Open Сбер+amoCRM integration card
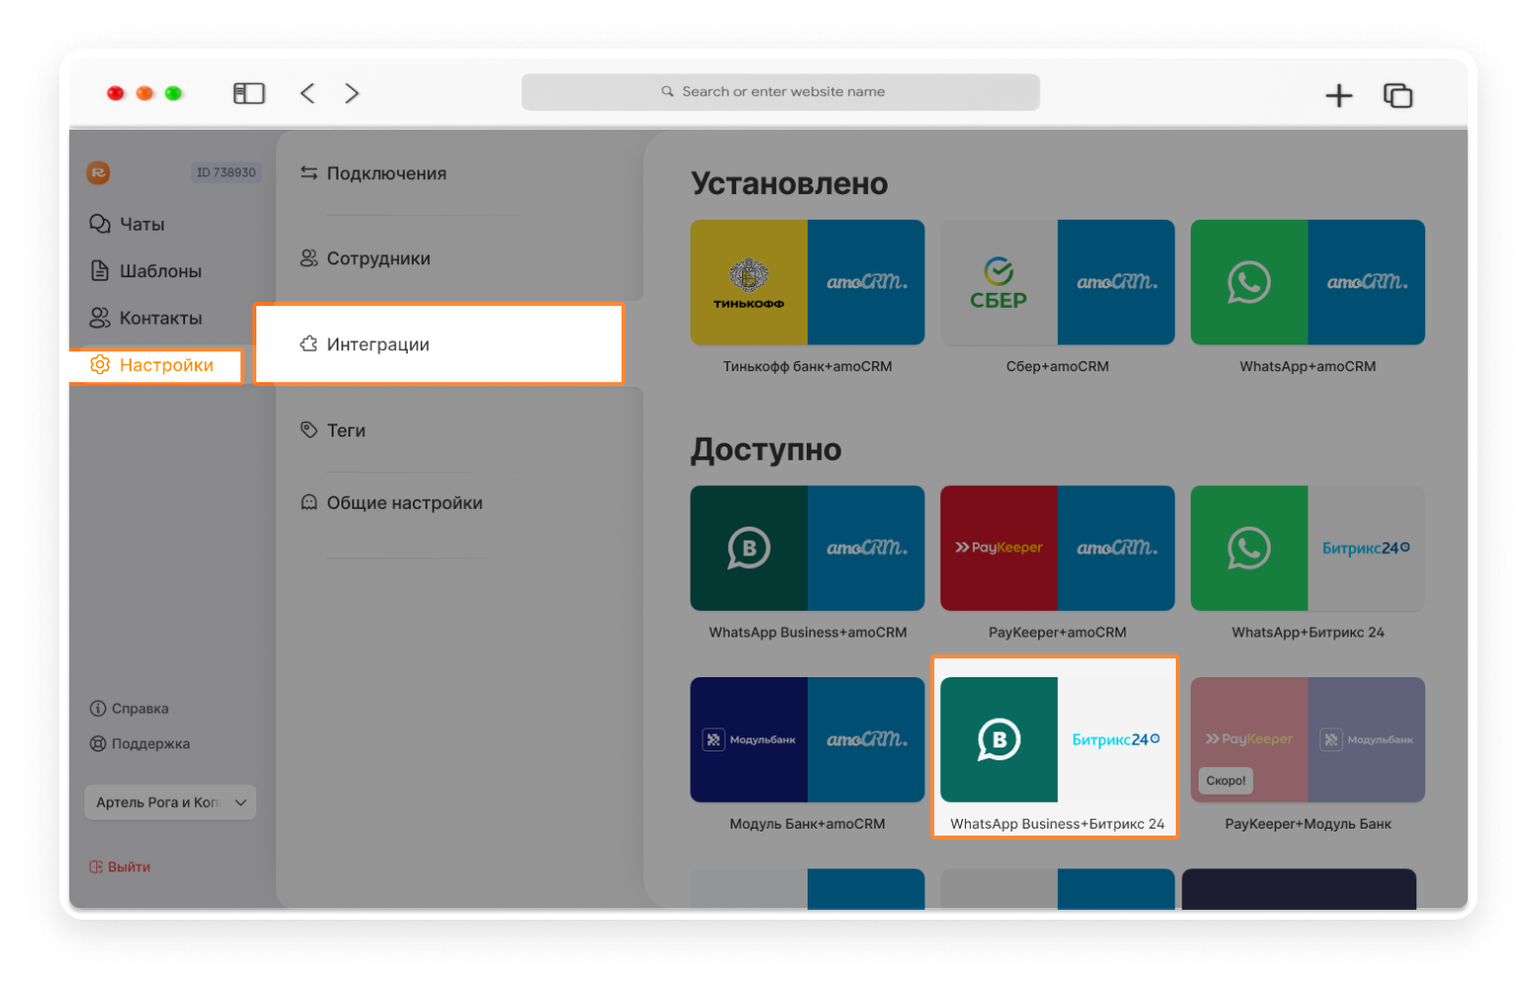 [x=1057, y=282]
